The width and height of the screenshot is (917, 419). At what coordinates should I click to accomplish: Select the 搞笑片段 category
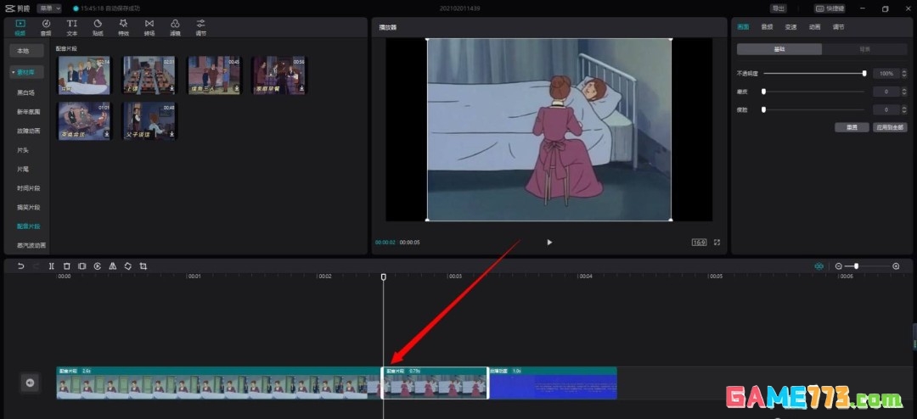point(28,208)
